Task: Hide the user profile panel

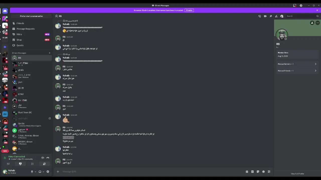Action: [x=282, y=16]
